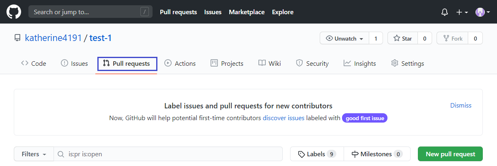Click the slash shortcut key icon

[144, 12]
